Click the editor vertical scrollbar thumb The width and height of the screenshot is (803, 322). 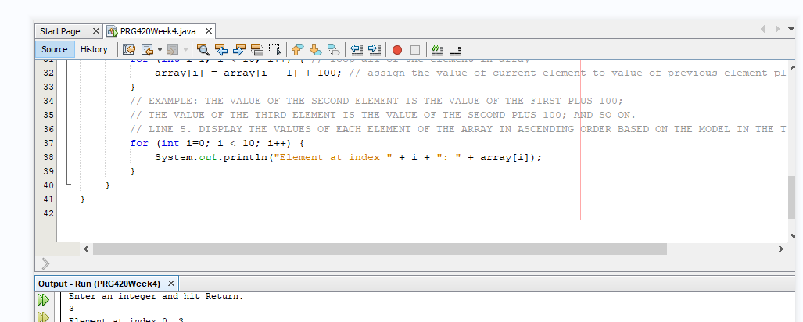coord(792,197)
